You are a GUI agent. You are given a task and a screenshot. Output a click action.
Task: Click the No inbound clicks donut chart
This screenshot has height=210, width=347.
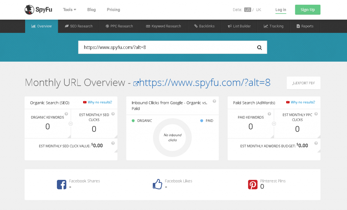tap(172, 138)
